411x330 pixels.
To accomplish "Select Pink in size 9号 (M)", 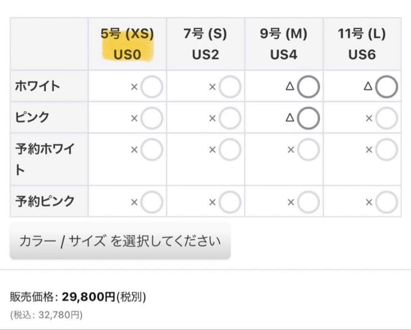I will (308, 118).
